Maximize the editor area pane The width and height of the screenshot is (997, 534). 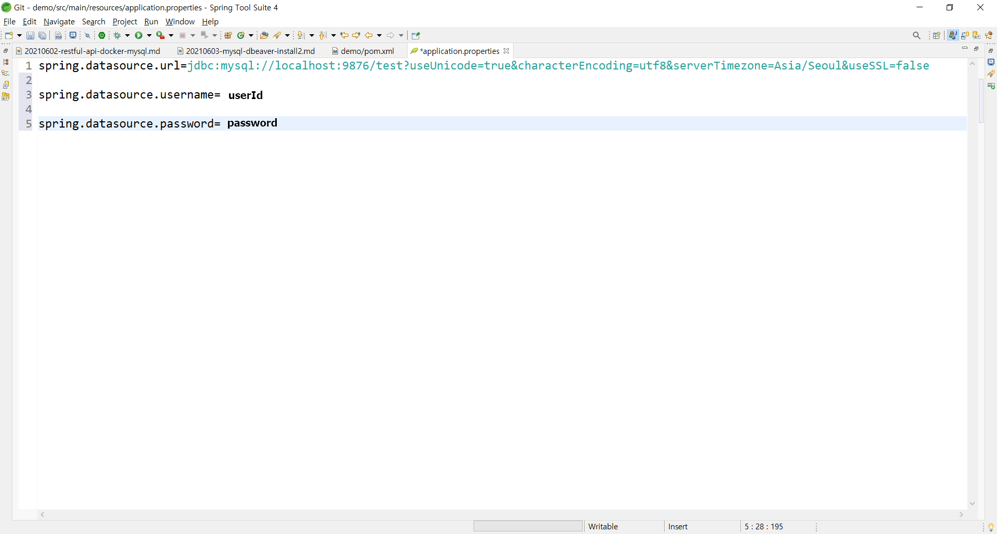tap(976, 48)
